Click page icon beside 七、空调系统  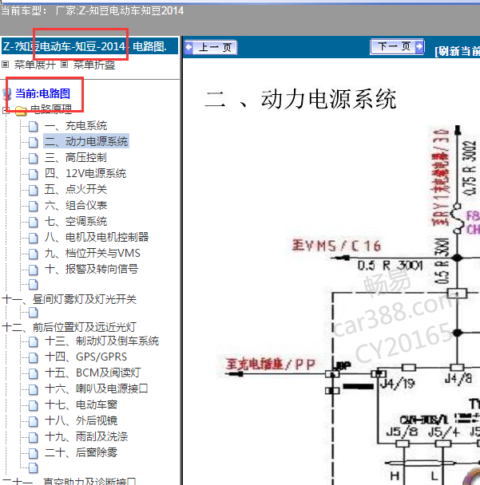(33, 222)
